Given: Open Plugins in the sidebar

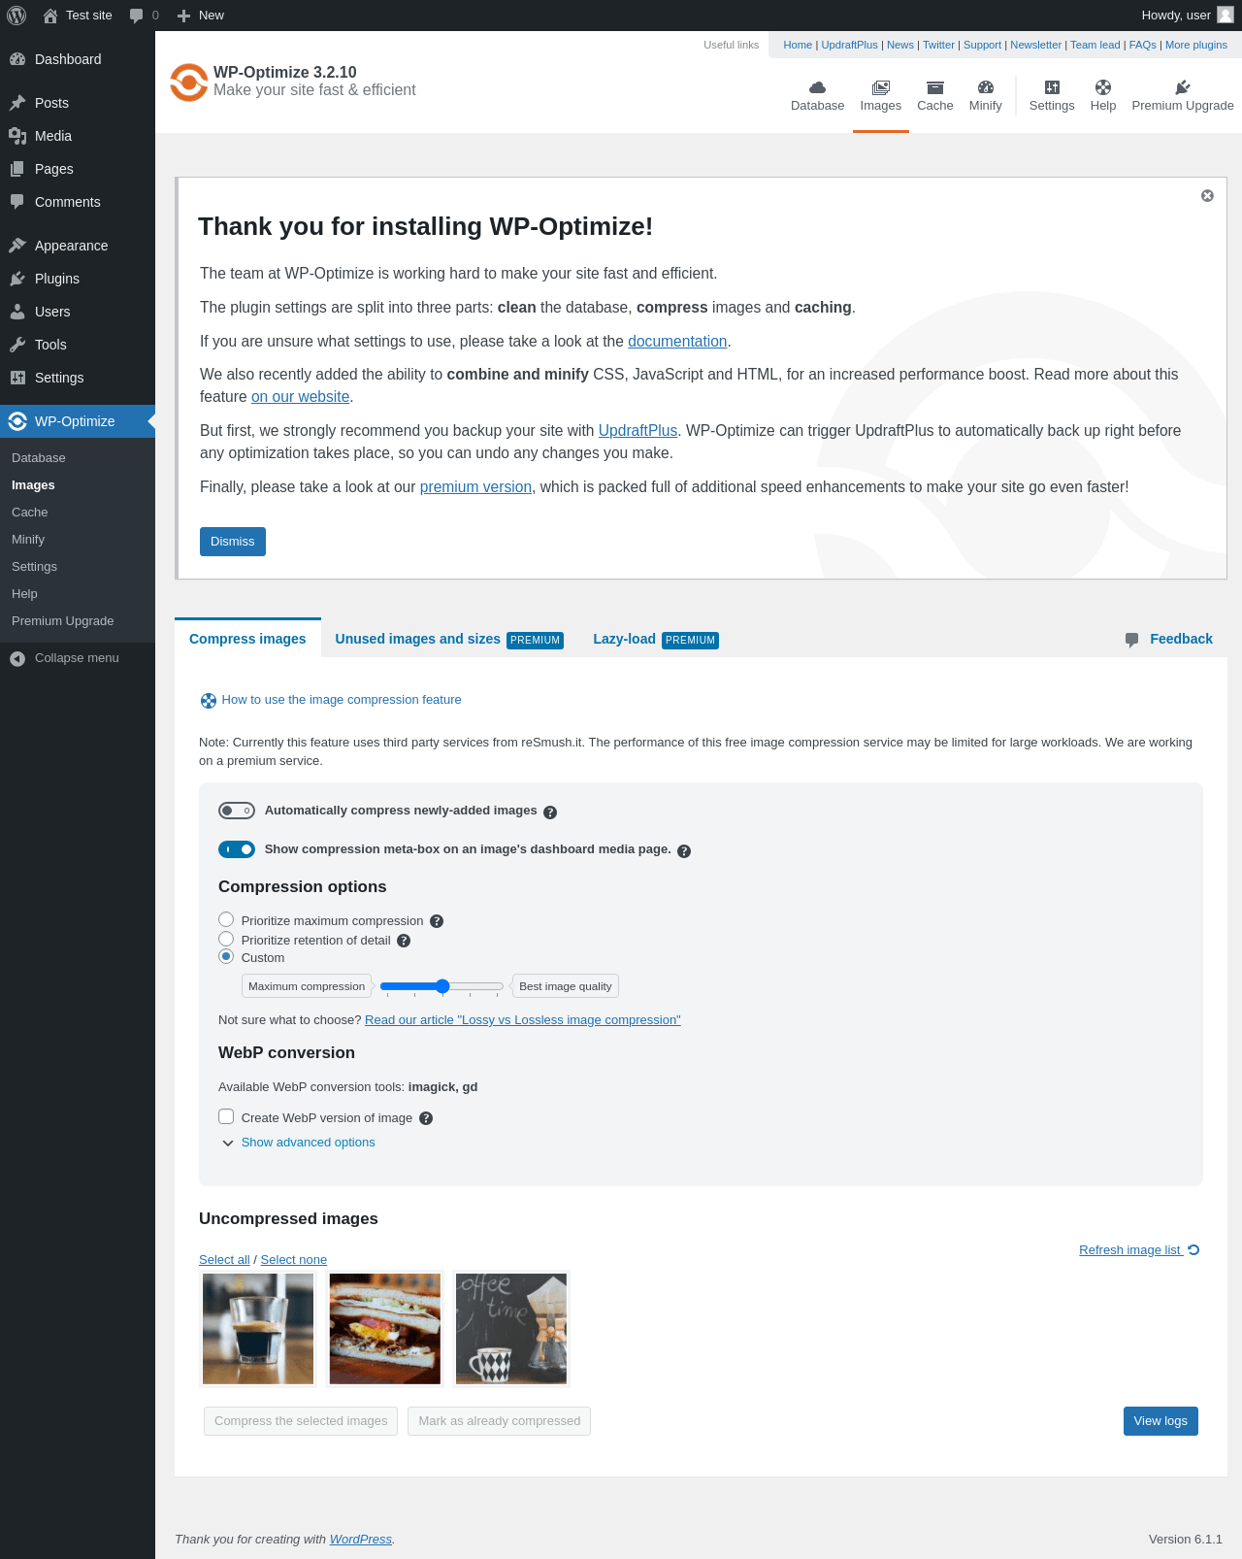Looking at the screenshot, I should (x=78, y=279).
